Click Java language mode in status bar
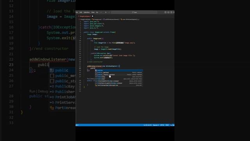 (x=173, y=125)
